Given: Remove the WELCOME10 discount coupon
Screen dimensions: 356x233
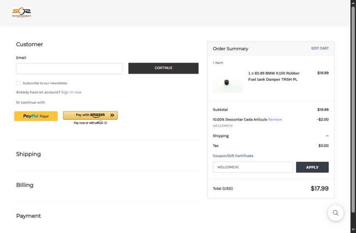Looking at the screenshot, I should pyautogui.click(x=275, y=119).
